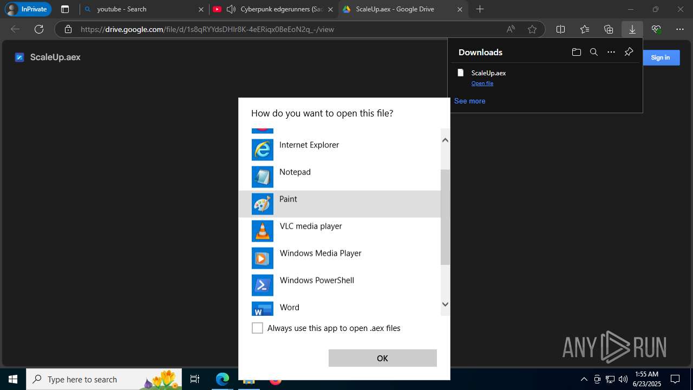This screenshot has width=693, height=390.
Task: Click the app list scroll down arrow
Action: (445, 304)
